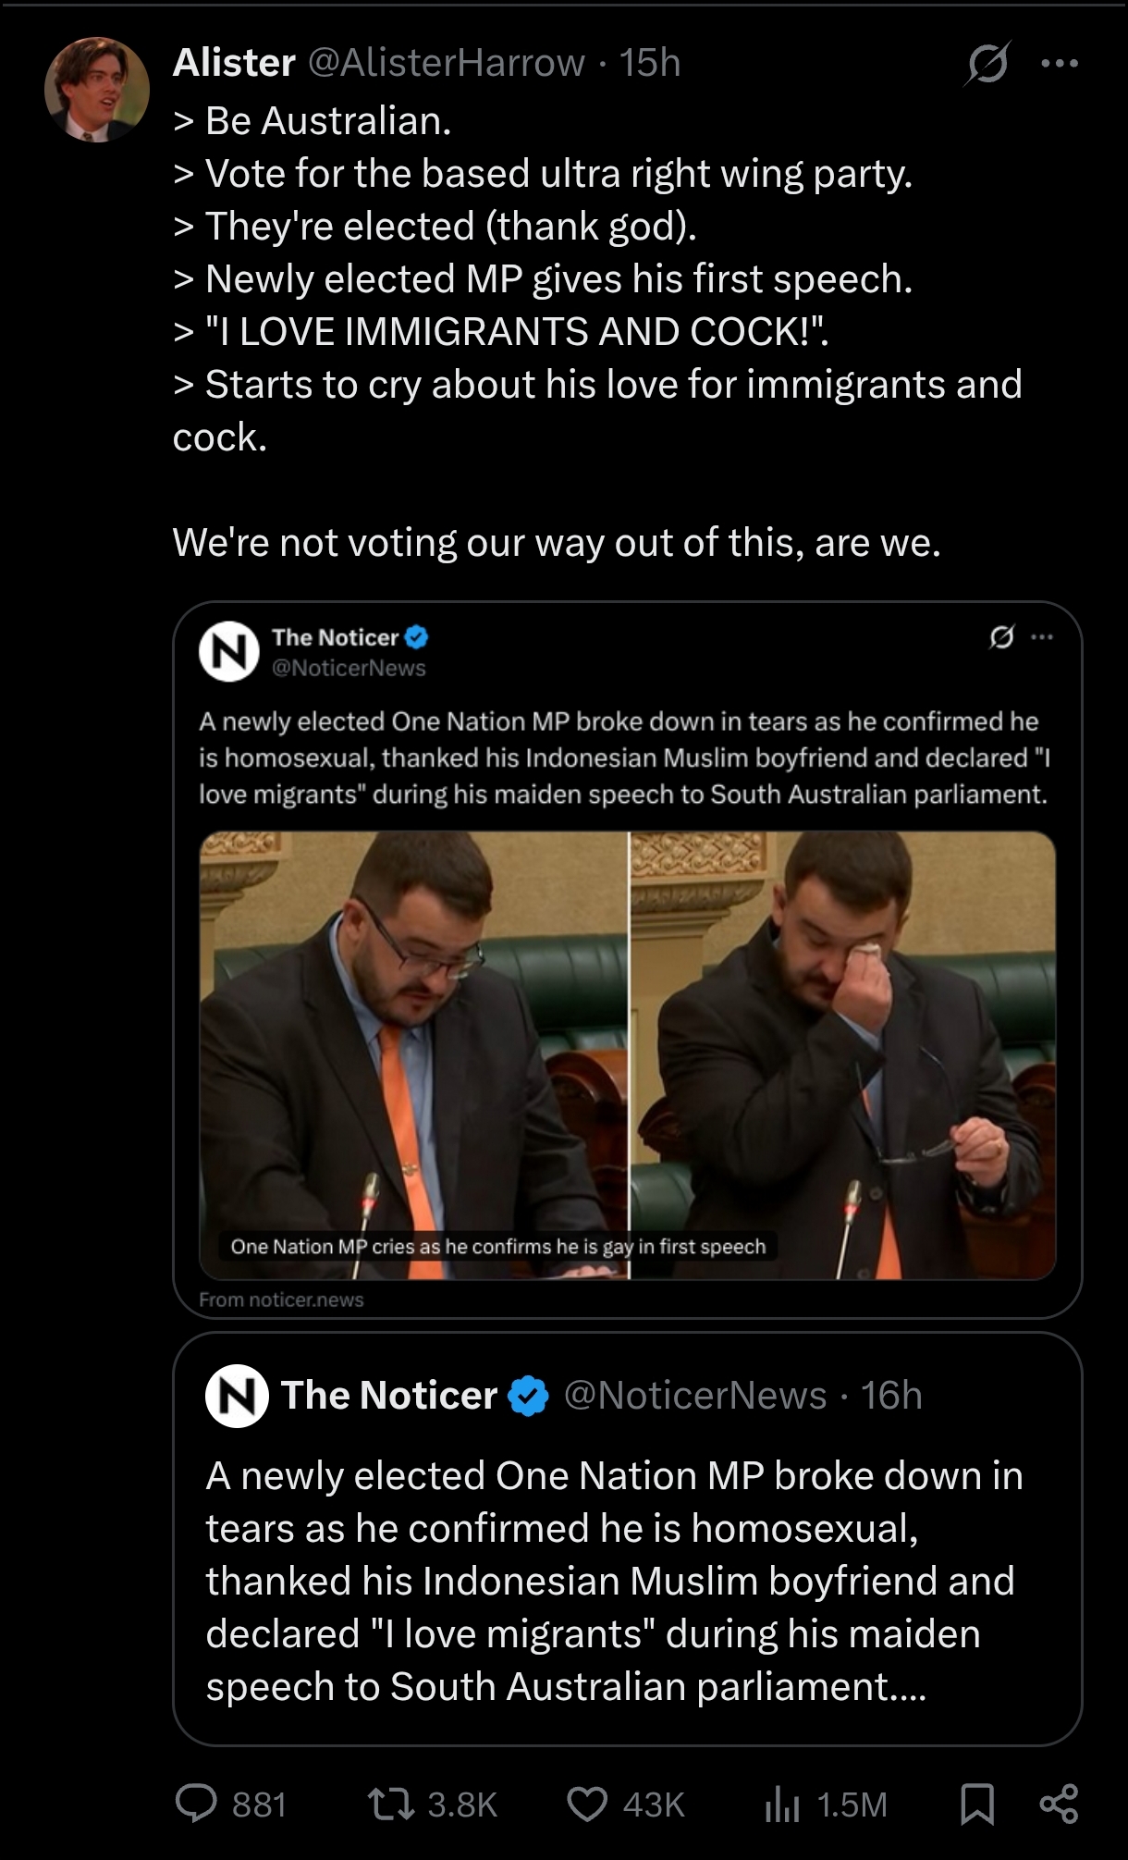Follow the 'From noticer.news' link

(281, 1300)
